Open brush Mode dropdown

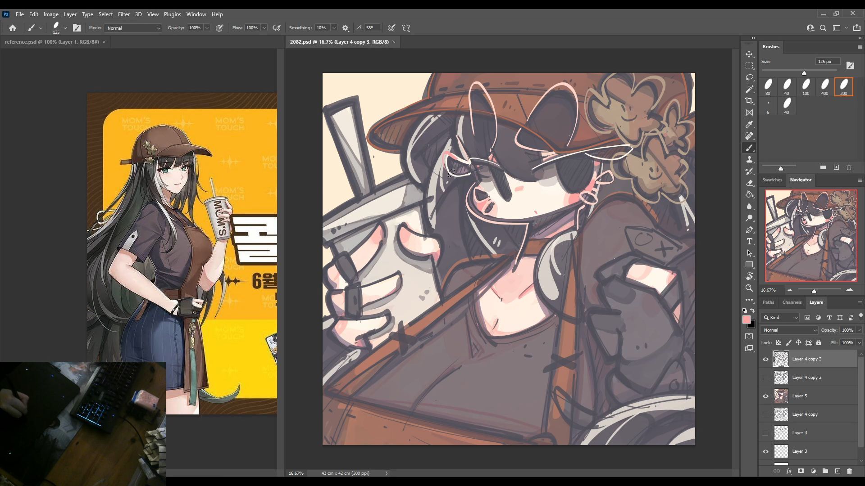coord(133,28)
